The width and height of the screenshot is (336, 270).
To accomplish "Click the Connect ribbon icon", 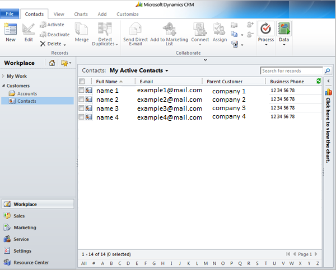I will pyautogui.click(x=200, y=29).
